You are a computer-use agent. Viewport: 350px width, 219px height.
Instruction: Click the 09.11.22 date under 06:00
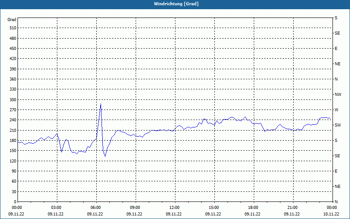(x=95, y=214)
